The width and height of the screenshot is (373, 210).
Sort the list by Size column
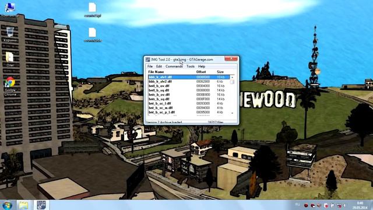click(220, 72)
